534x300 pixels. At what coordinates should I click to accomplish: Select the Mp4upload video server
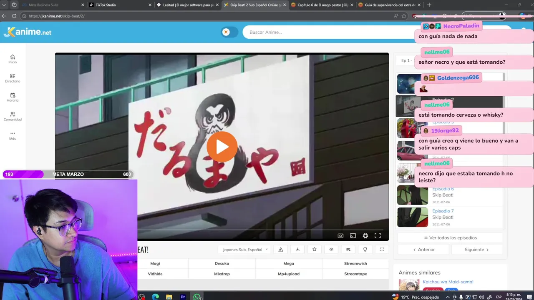tap(289, 274)
